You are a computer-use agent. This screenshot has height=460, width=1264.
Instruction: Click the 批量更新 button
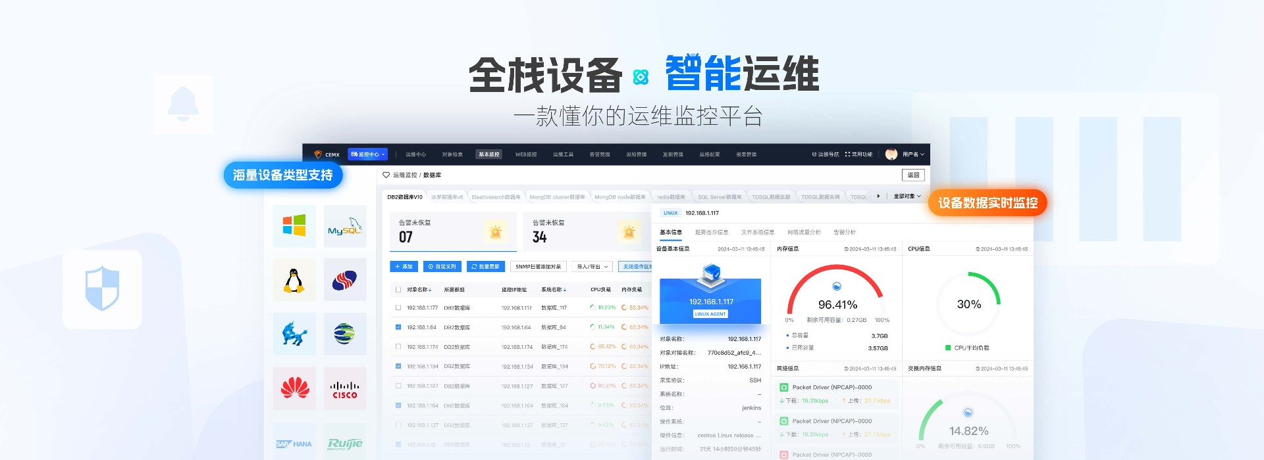click(x=486, y=267)
